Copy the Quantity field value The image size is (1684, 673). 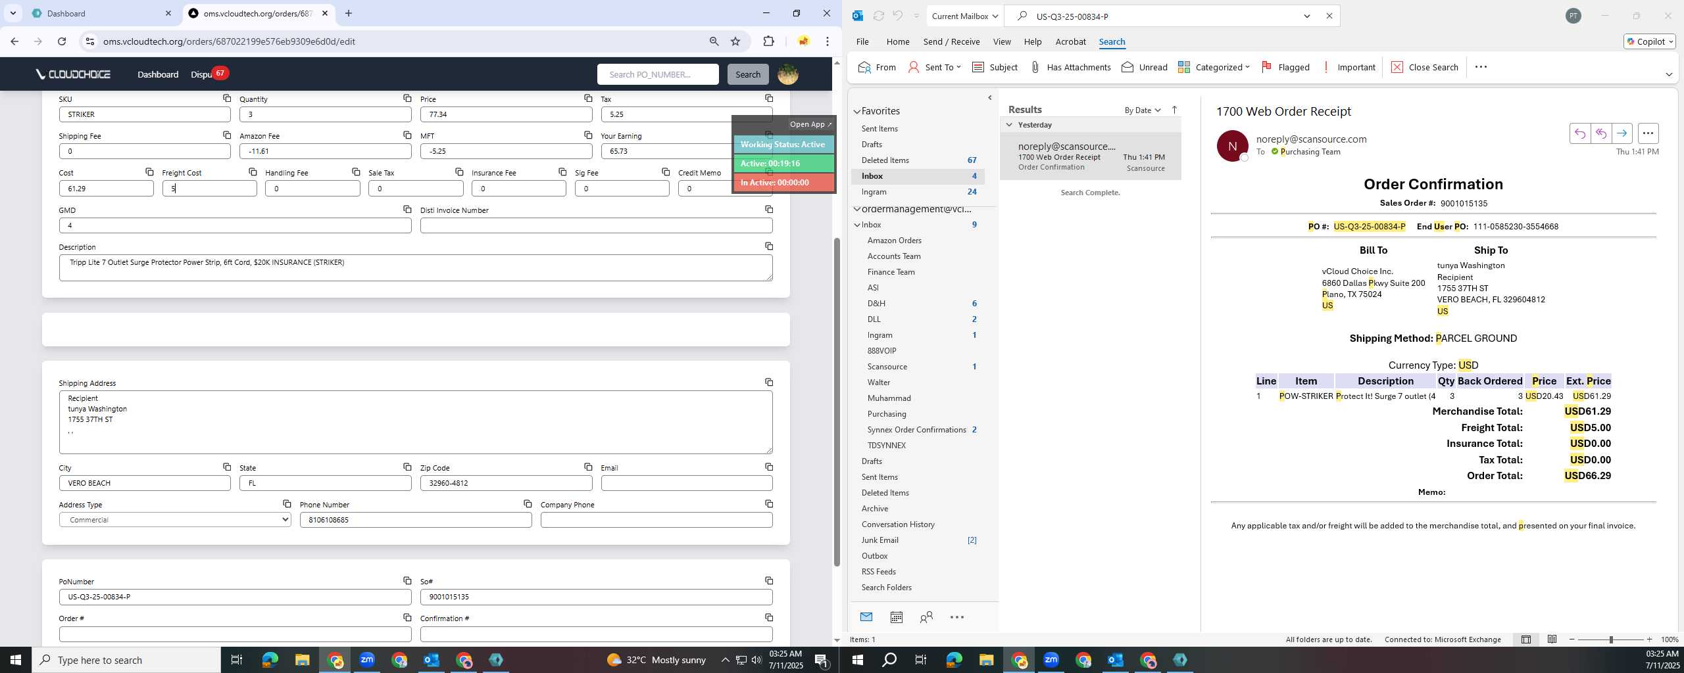[x=407, y=99]
